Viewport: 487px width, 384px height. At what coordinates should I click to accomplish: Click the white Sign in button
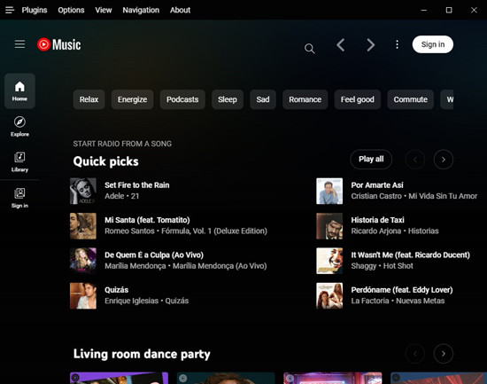click(433, 44)
